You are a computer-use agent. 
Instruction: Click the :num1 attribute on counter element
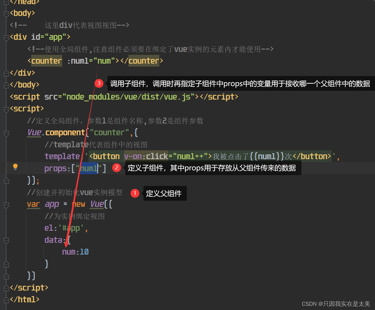pyautogui.click(x=78, y=61)
